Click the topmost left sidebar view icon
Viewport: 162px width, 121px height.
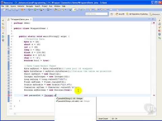pyautogui.click(x=3, y=21)
